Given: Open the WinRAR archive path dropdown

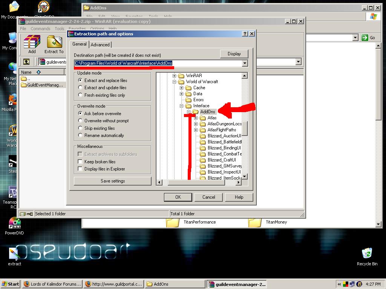Looking at the screenshot, I should (x=299, y=62).
